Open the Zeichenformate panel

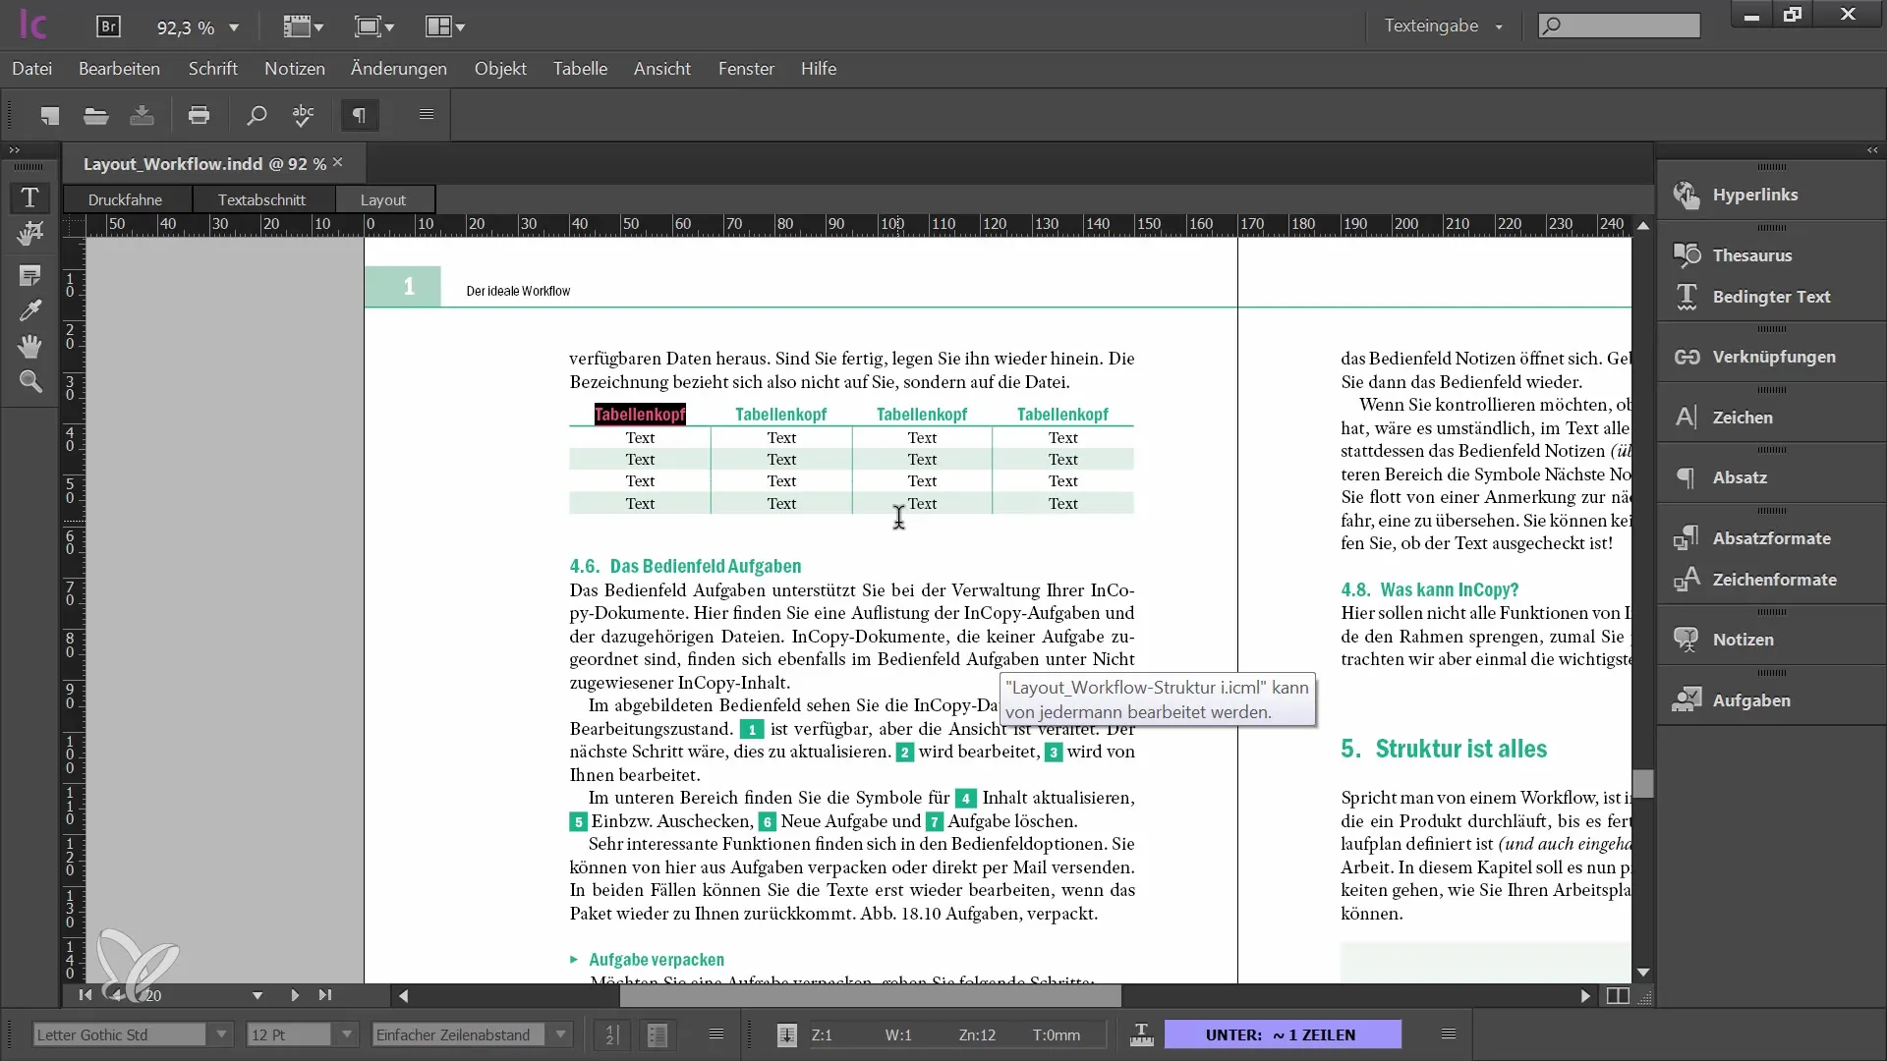click(x=1772, y=578)
